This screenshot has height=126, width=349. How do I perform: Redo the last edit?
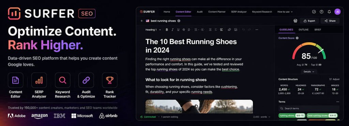tap(249, 29)
